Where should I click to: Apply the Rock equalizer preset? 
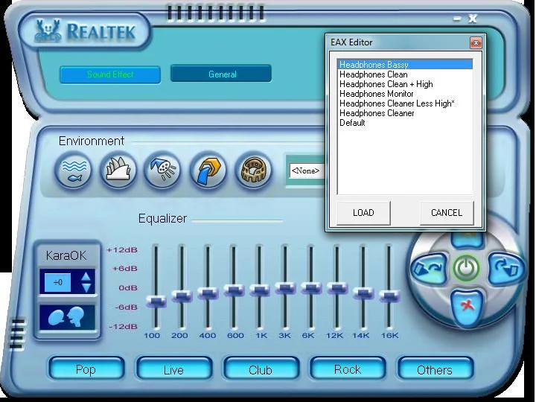[x=348, y=369]
